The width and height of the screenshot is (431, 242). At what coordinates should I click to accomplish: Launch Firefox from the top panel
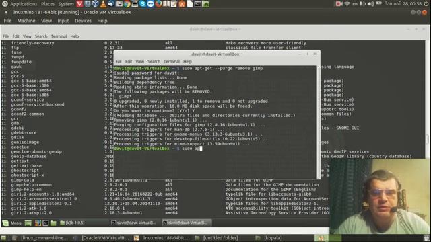click(x=159, y=4)
